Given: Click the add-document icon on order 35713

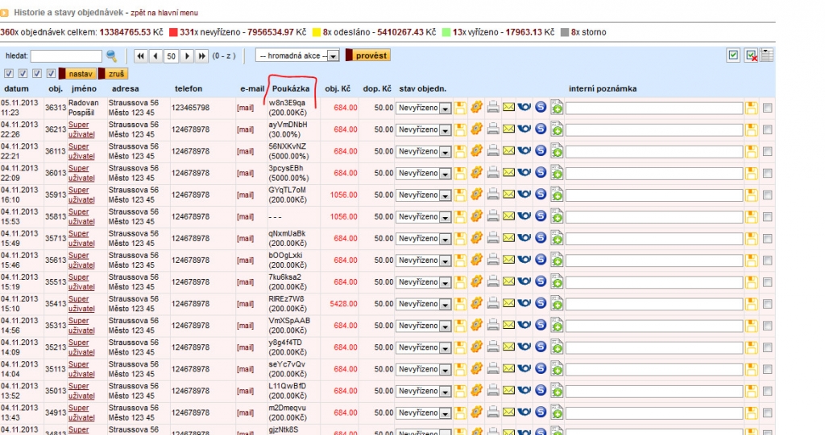Looking at the screenshot, I should [557, 238].
